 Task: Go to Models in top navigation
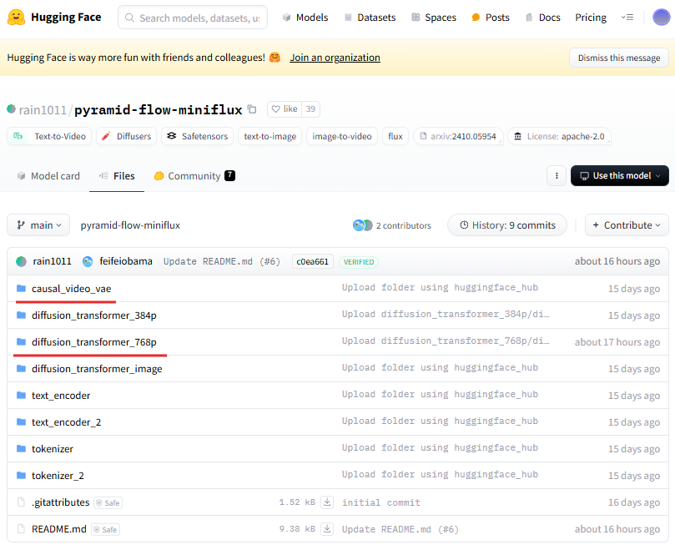pos(305,18)
